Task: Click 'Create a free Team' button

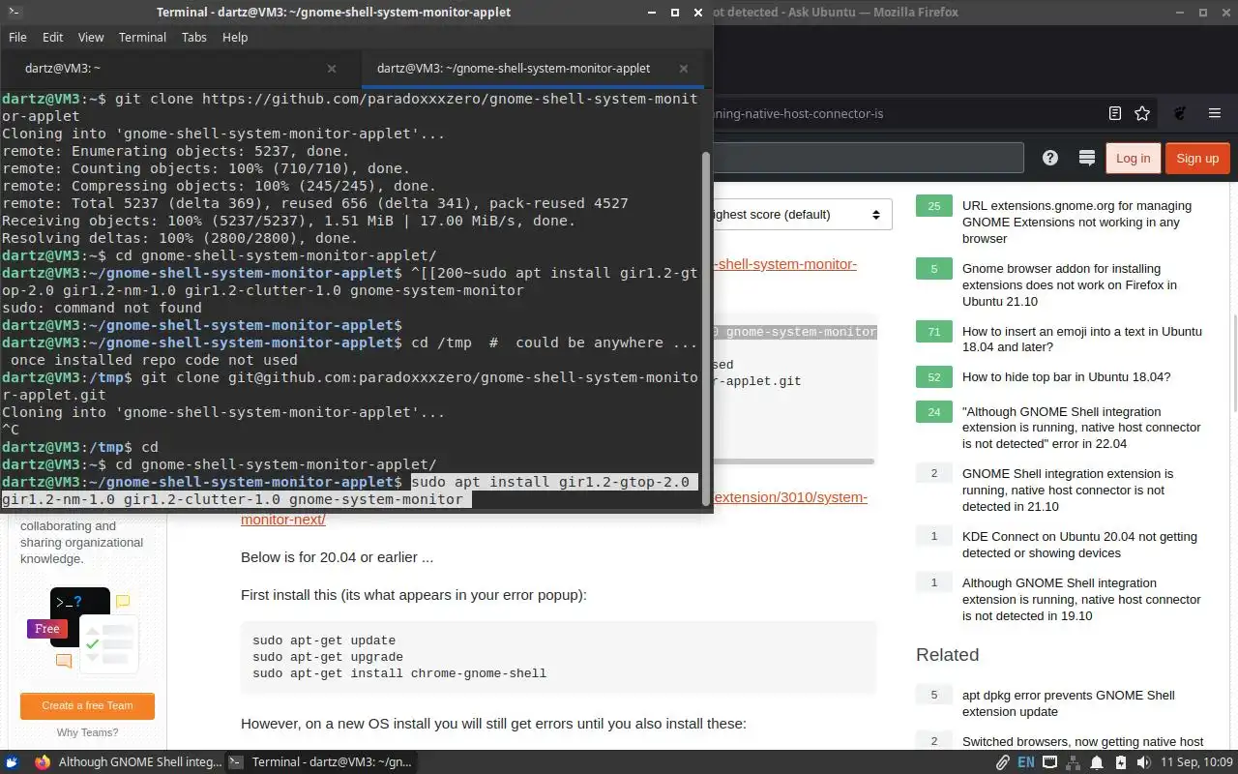Action: coord(87,705)
